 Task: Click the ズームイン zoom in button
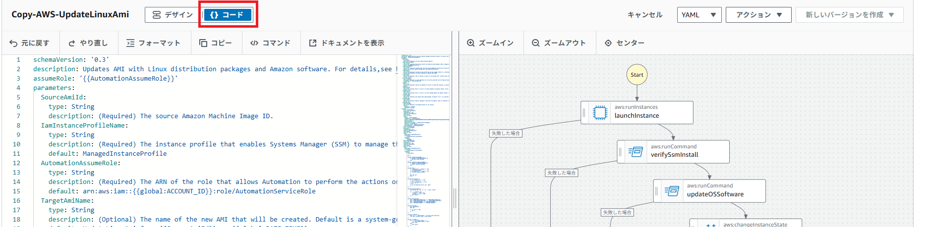pos(490,43)
